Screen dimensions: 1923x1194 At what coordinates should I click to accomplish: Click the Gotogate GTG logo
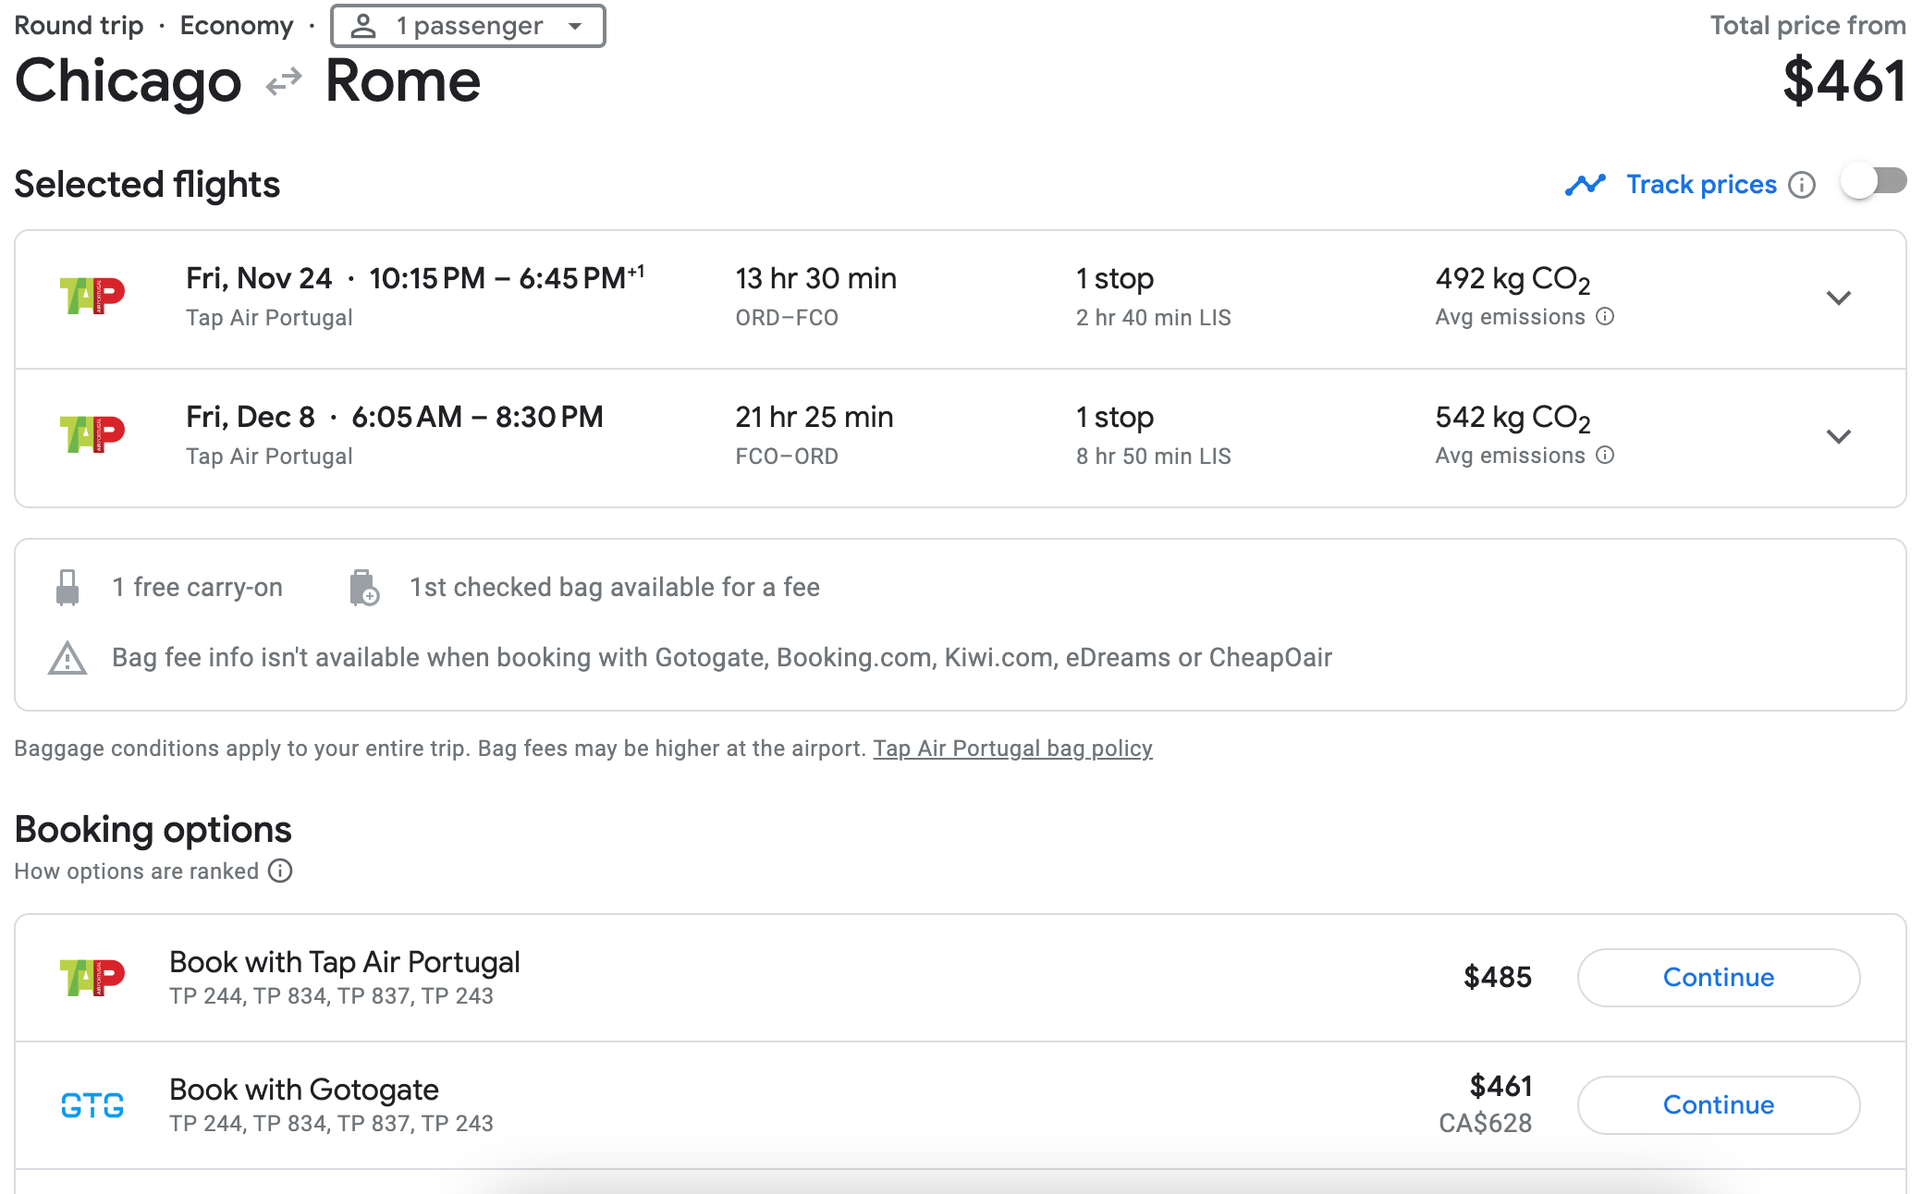(x=92, y=1105)
